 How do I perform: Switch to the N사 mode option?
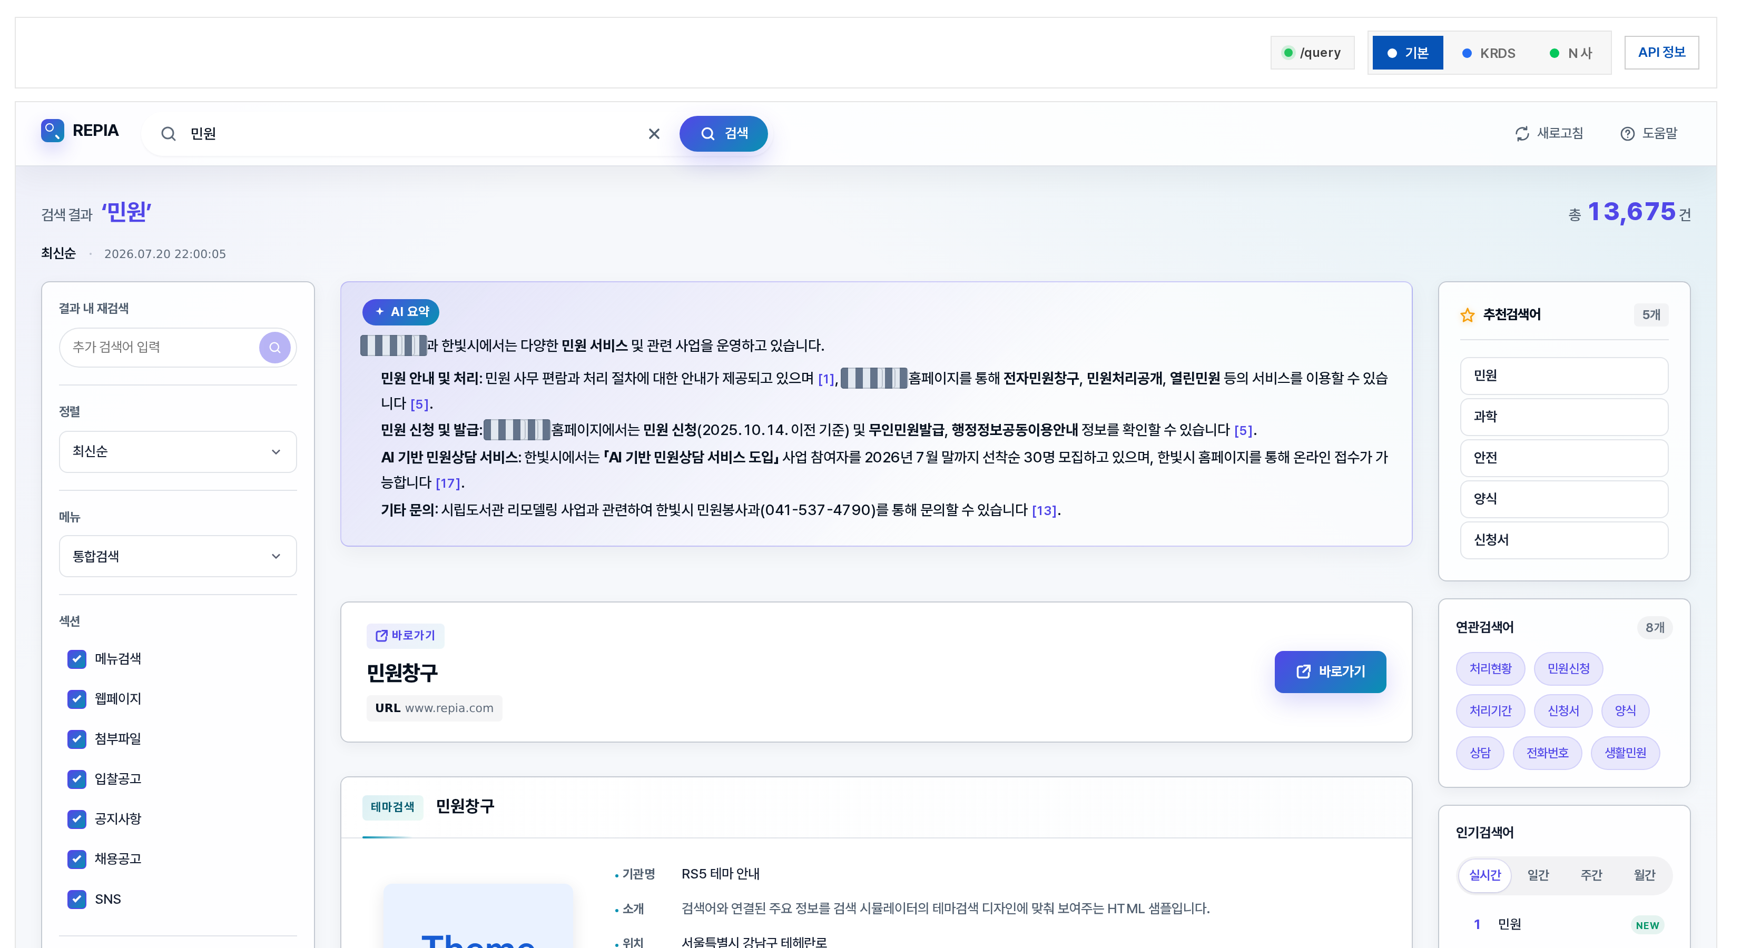tap(1570, 53)
